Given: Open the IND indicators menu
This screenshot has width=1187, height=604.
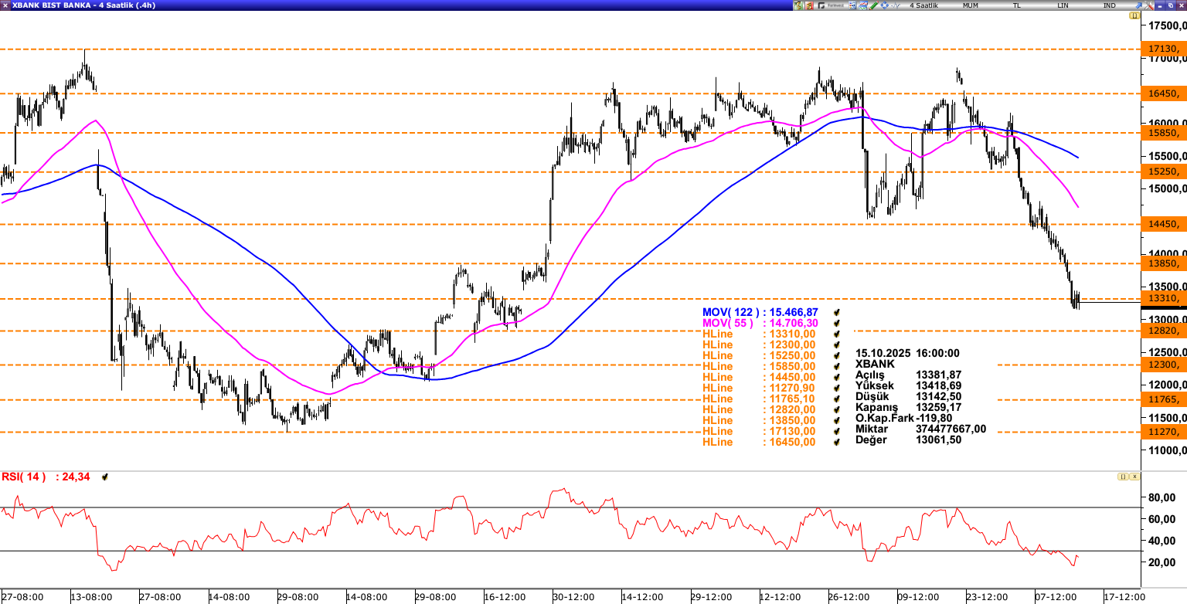Looking at the screenshot, I should [1109, 5].
